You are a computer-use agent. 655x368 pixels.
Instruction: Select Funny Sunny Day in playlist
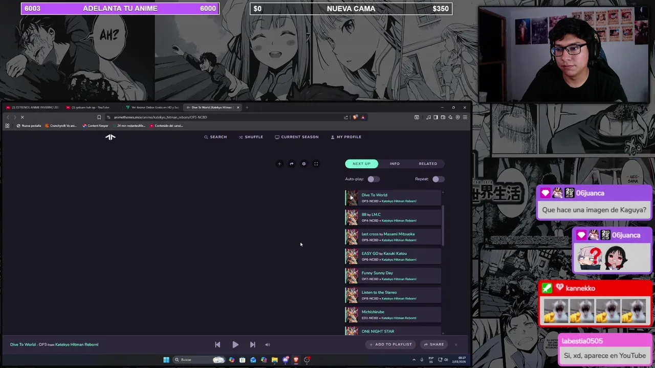[393, 275]
